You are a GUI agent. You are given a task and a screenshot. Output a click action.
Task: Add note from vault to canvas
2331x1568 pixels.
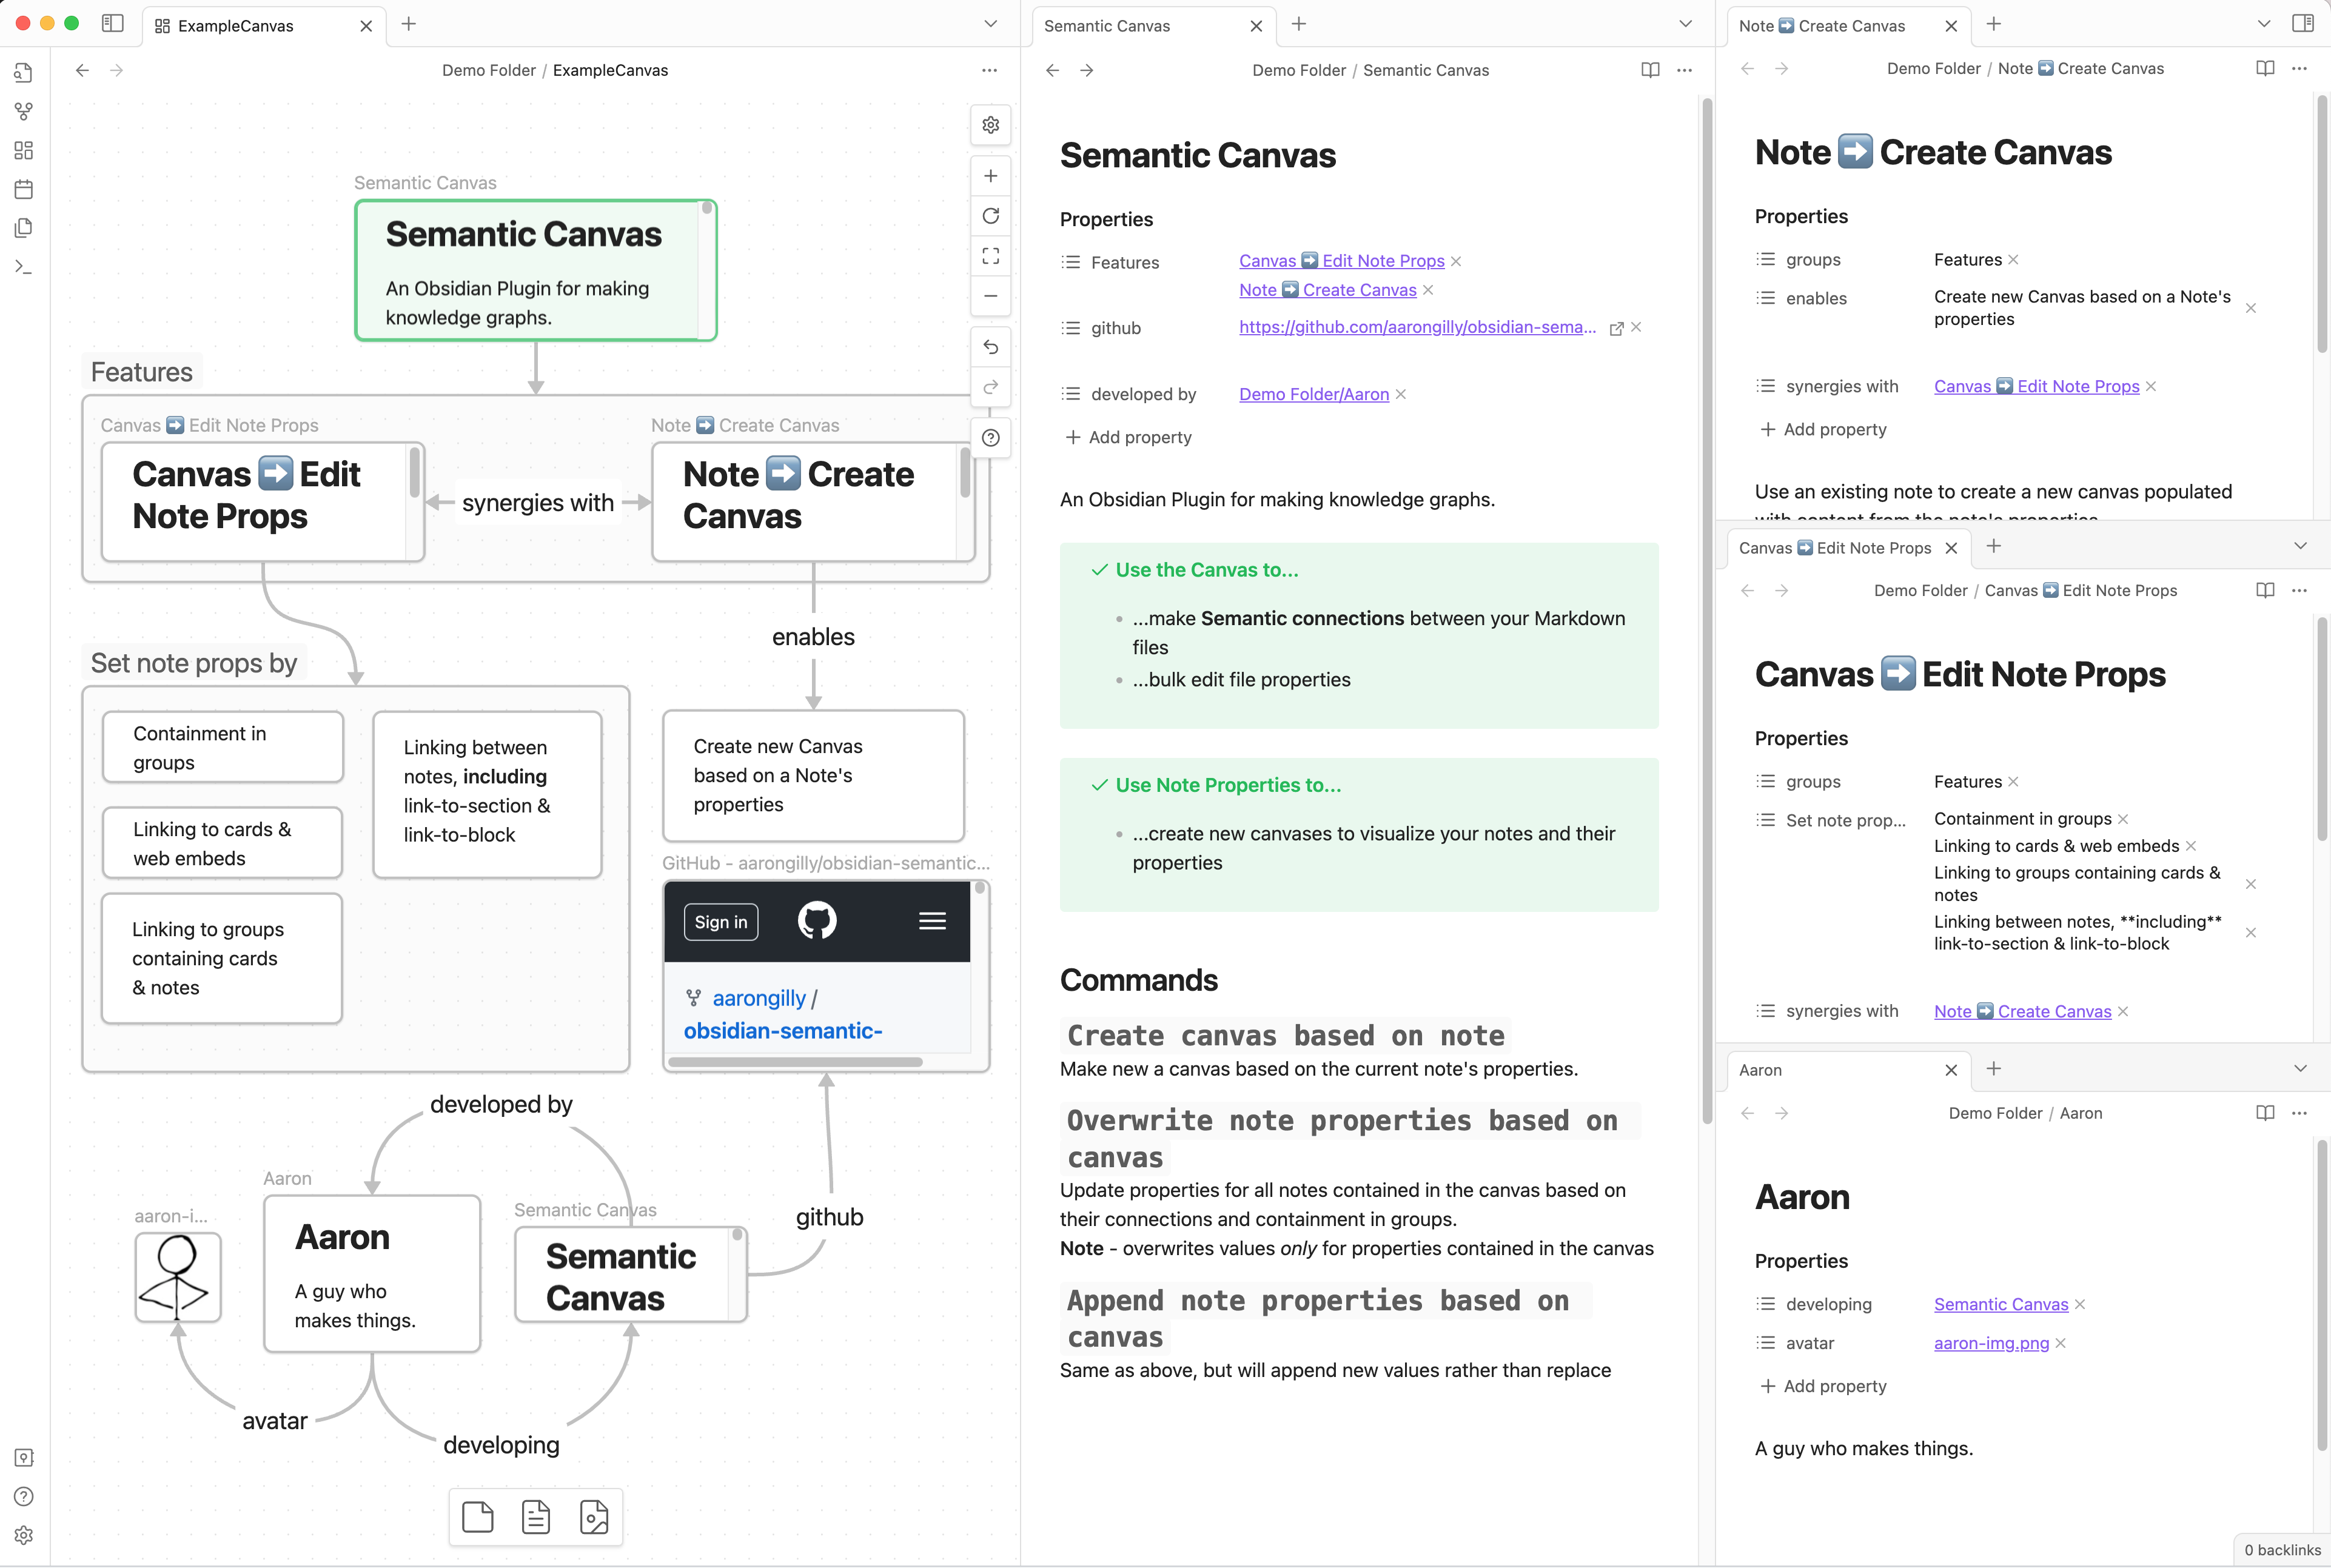(x=536, y=1517)
